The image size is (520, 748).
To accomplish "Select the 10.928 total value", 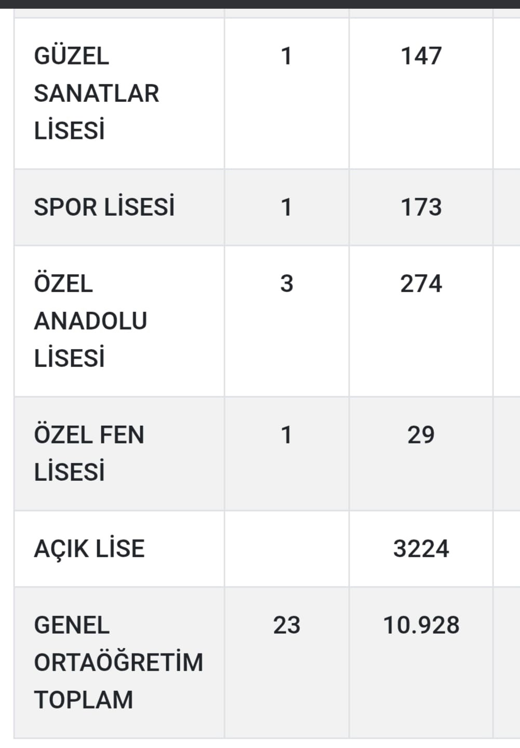I will [421, 625].
